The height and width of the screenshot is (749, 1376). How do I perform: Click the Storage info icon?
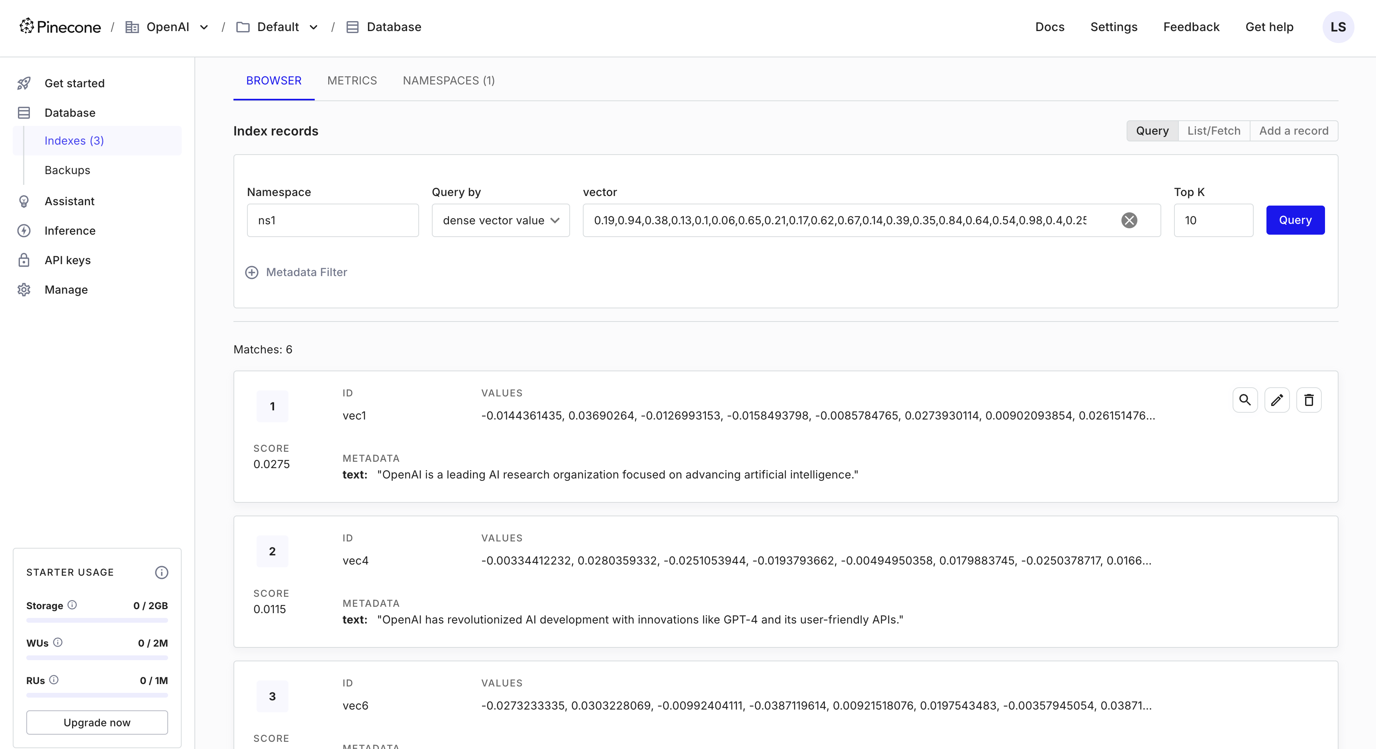72,605
